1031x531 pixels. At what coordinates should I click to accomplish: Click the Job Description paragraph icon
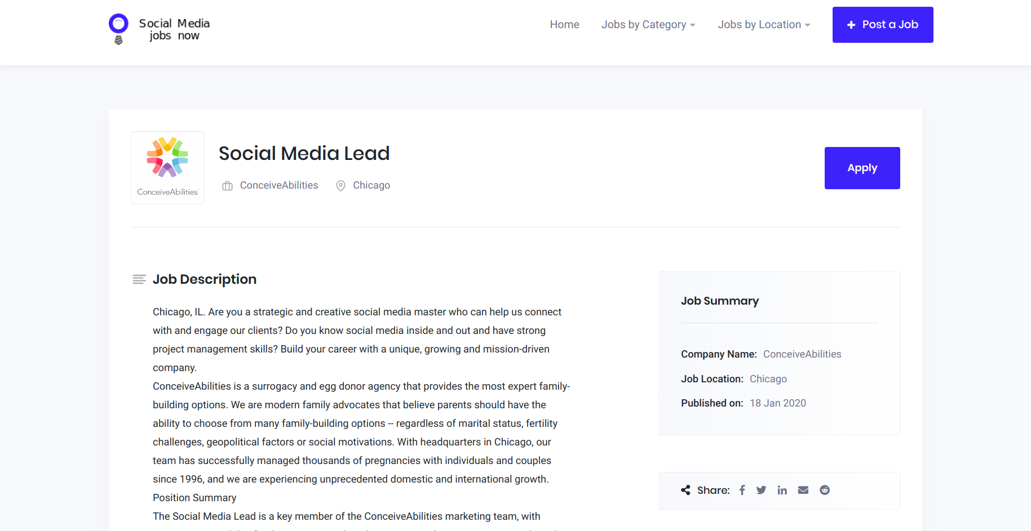click(139, 279)
